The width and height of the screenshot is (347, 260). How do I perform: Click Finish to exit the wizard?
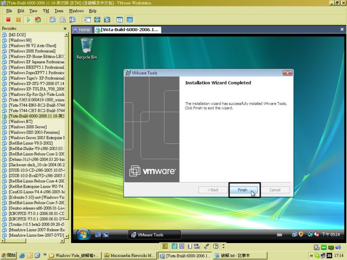click(243, 190)
